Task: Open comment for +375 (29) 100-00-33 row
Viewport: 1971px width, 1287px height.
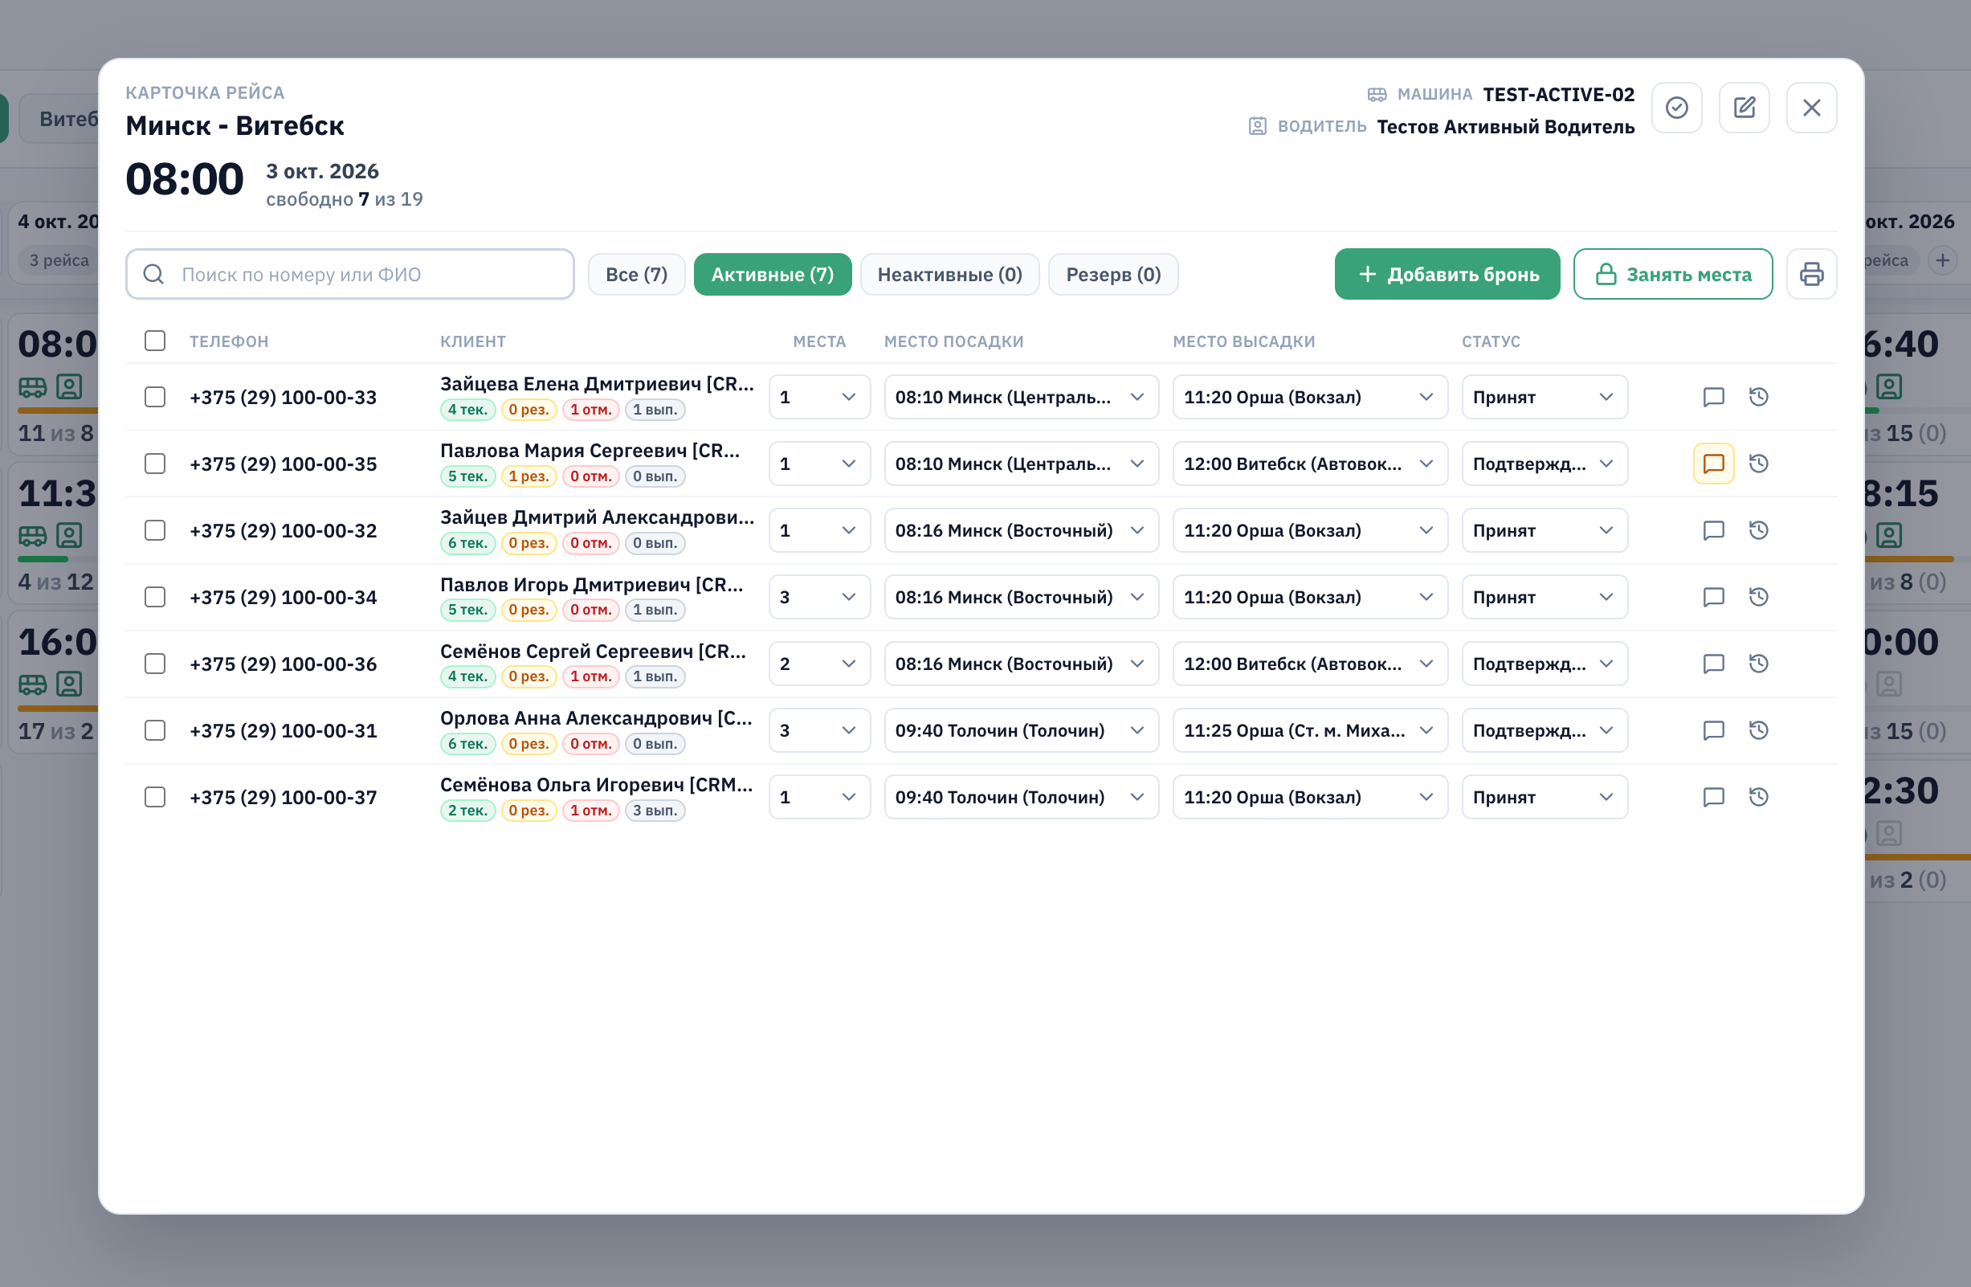Action: tap(1713, 397)
